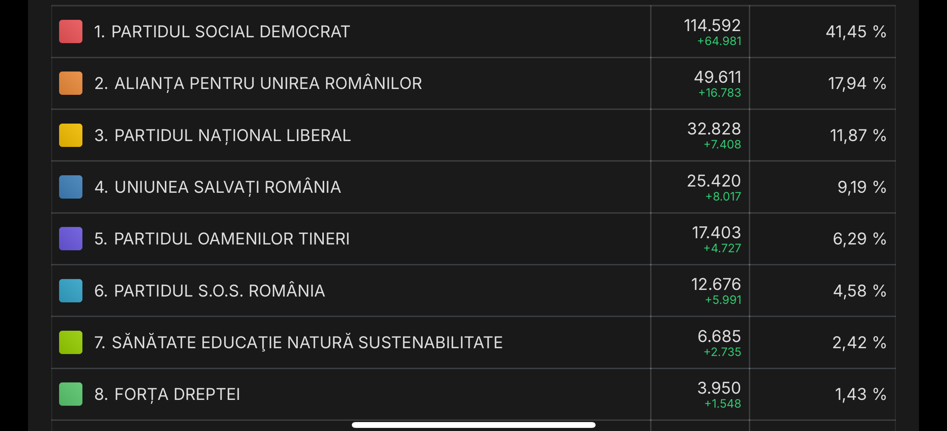Tap the Forța Dreptei party name
The width and height of the screenshot is (947, 431).
[167, 394]
